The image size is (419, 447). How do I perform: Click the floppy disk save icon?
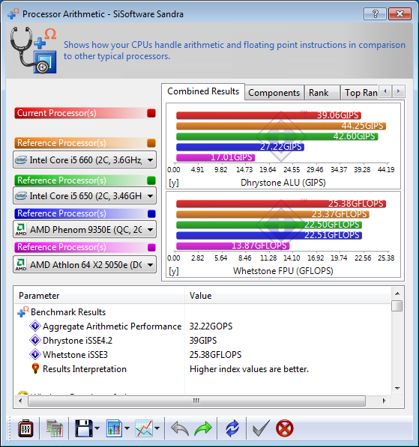click(84, 428)
